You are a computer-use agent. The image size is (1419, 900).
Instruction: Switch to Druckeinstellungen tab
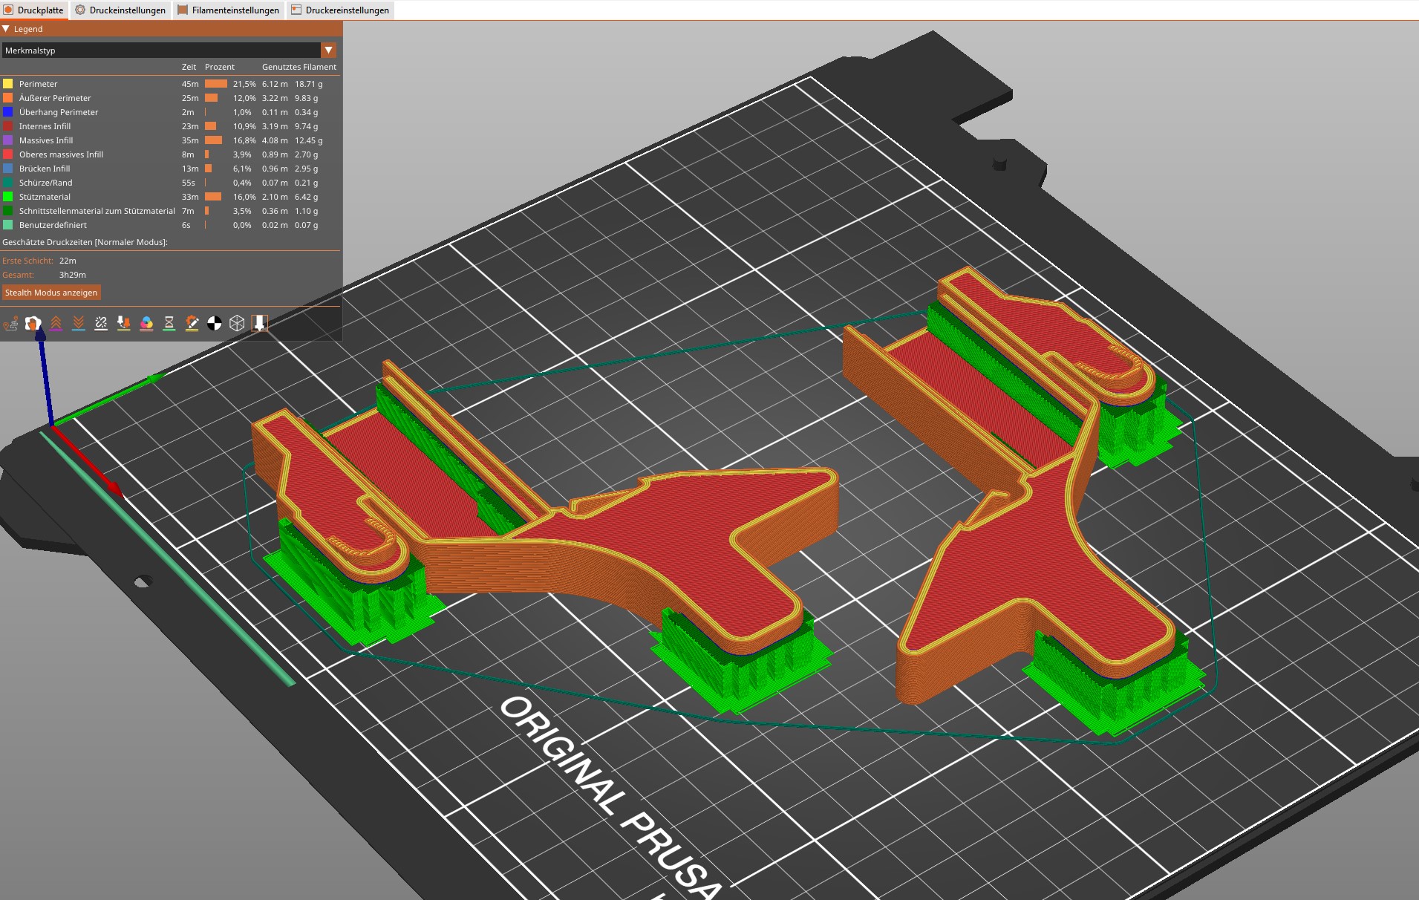[x=121, y=10]
